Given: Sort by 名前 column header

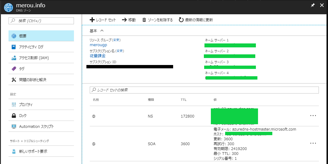Looking at the screenshot, I should click(96, 100).
